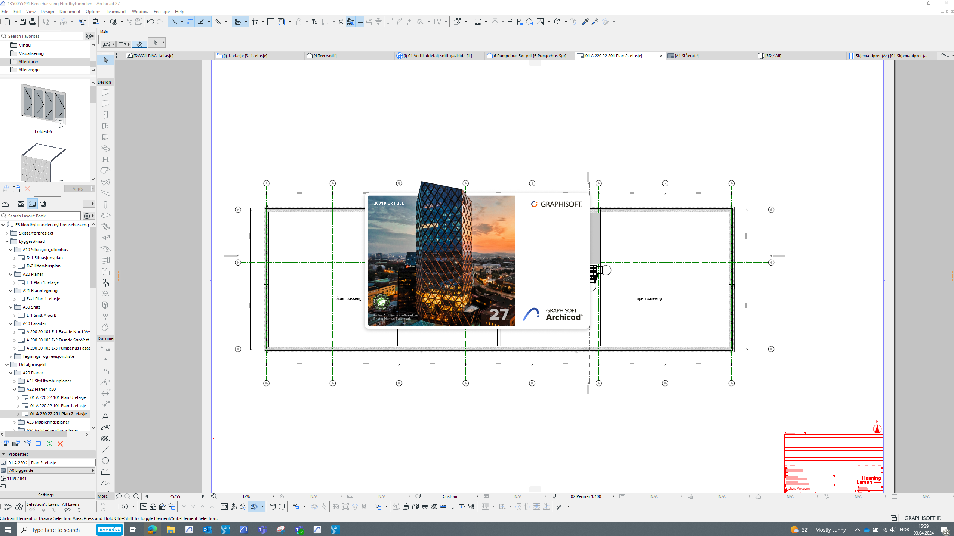Expand the A23 Møbleringsplaner folder
The height and width of the screenshot is (536, 954).
(15, 422)
